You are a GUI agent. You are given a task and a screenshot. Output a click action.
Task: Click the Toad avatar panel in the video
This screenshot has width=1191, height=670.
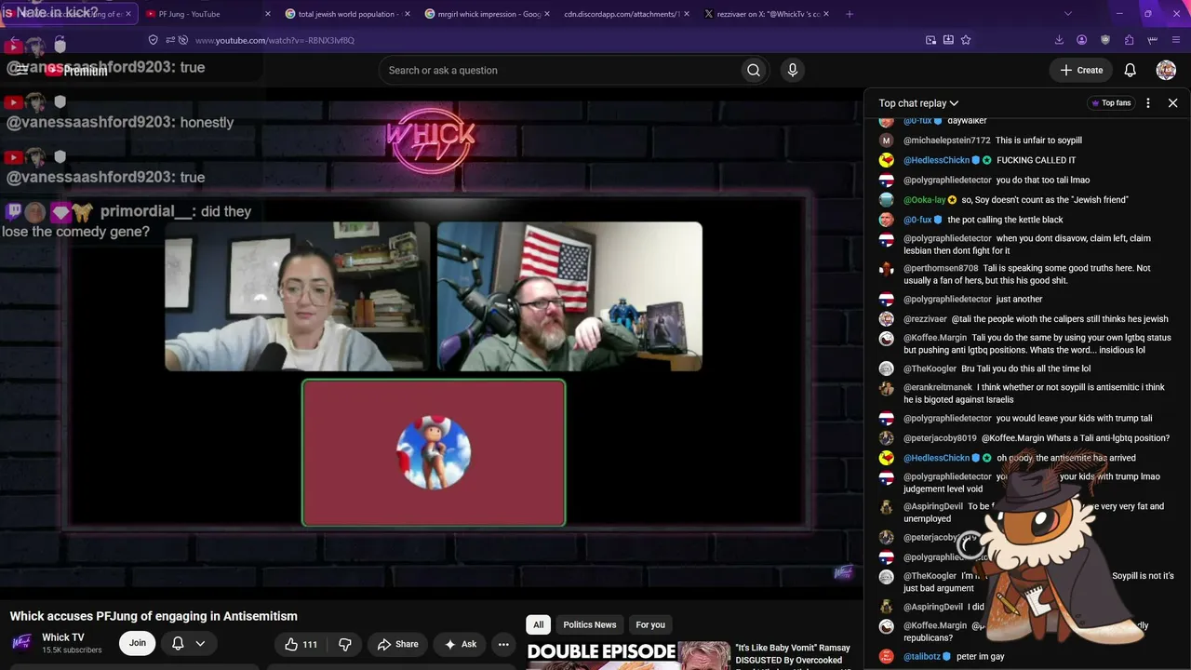tap(434, 453)
